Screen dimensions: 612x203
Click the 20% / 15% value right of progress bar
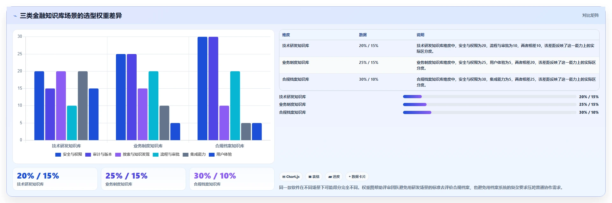pos(589,97)
